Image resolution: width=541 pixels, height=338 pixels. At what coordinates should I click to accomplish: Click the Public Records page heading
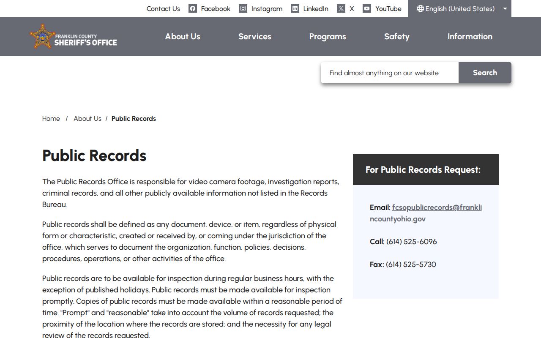click(x=94, y=155)
